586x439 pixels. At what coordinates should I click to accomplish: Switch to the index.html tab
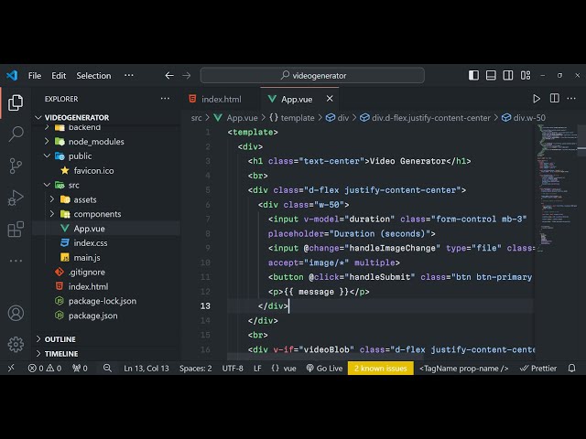click(221, 99)
